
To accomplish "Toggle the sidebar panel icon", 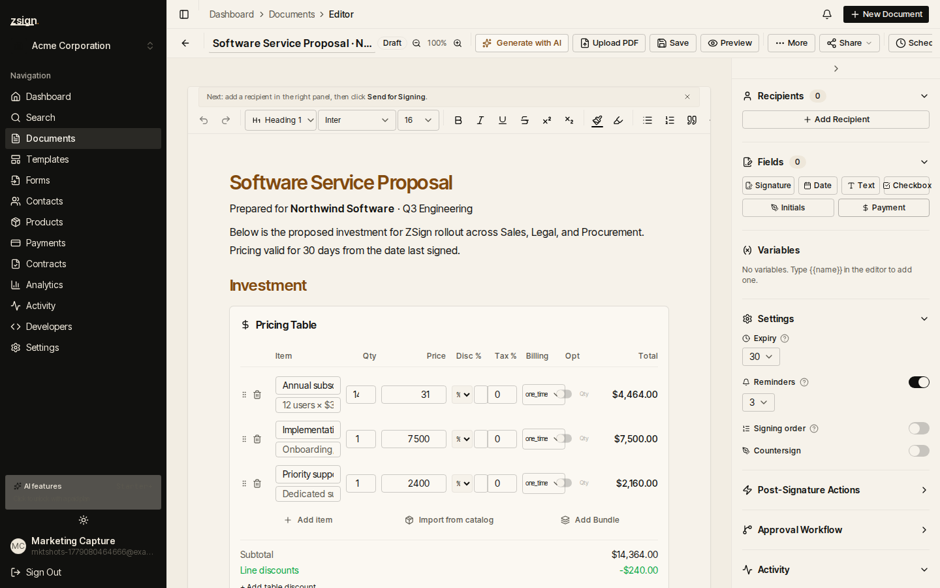I will [184, 14].
